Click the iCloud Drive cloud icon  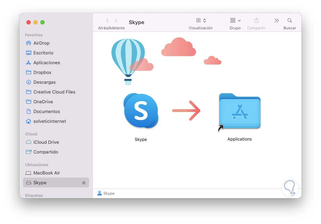[x=29, y=142]
